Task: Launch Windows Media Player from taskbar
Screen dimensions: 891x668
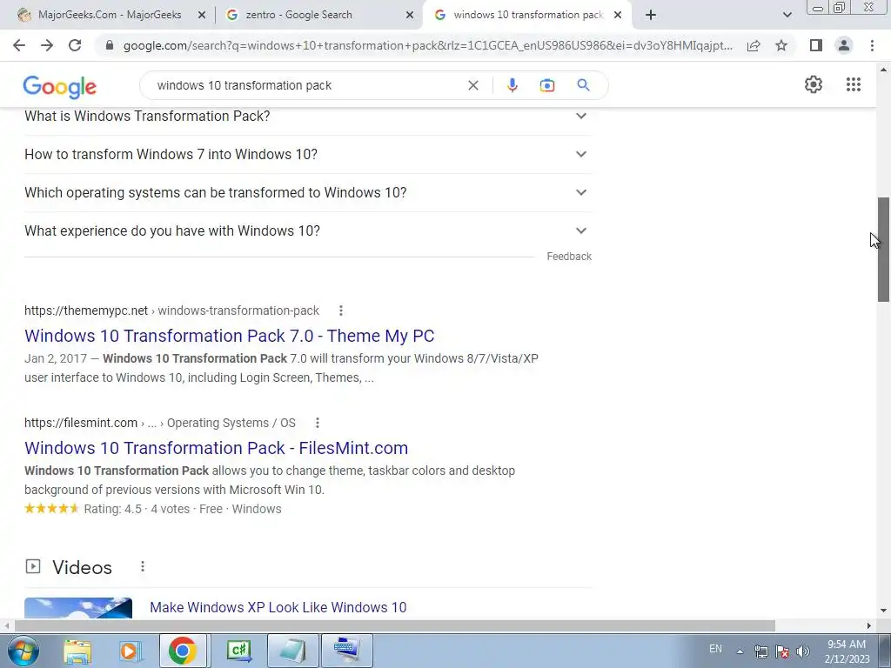Action: click(130, 651)
